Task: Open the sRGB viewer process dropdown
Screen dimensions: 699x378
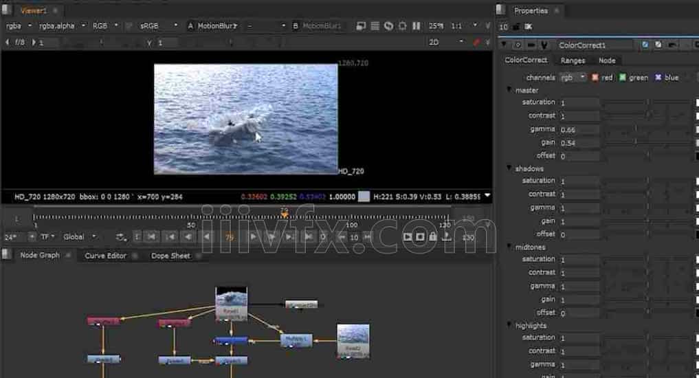Action: coord(158,26)
